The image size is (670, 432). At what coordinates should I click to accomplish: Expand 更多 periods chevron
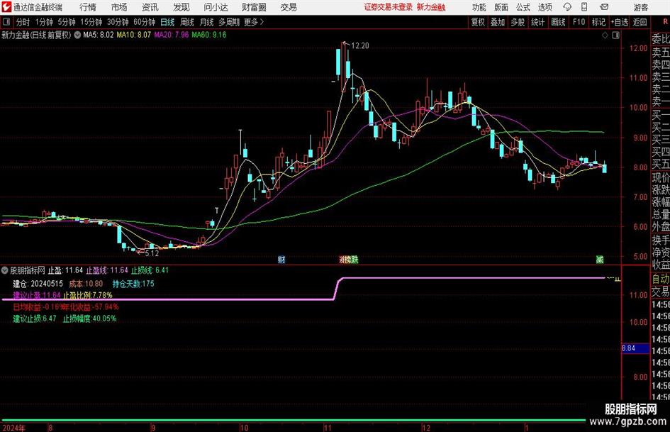point(262,22)
